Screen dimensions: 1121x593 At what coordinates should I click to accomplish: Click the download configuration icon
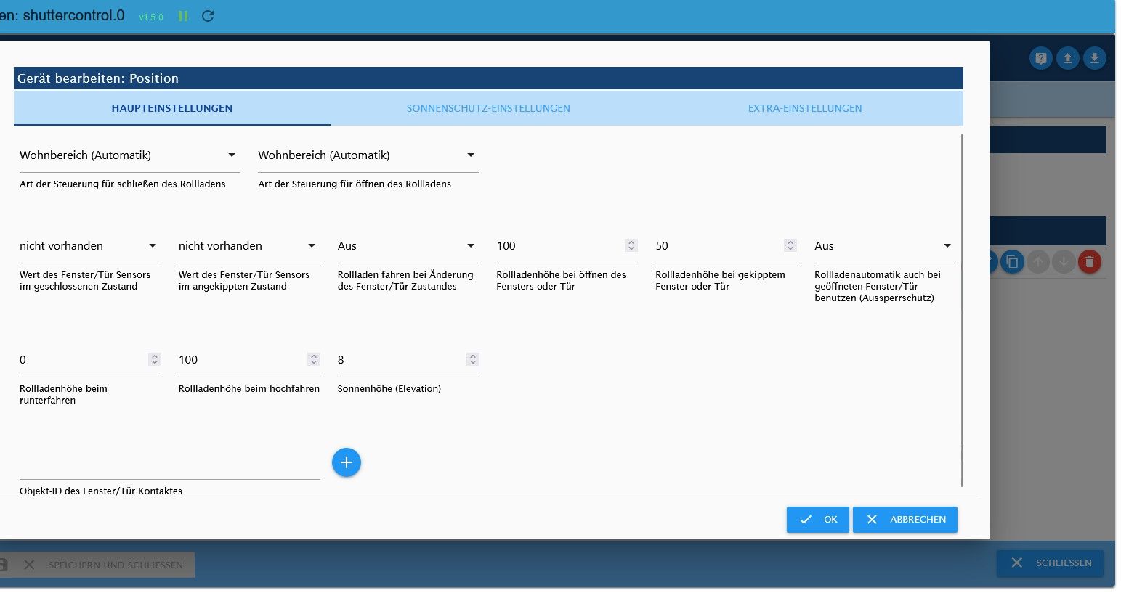(1095, 58)
